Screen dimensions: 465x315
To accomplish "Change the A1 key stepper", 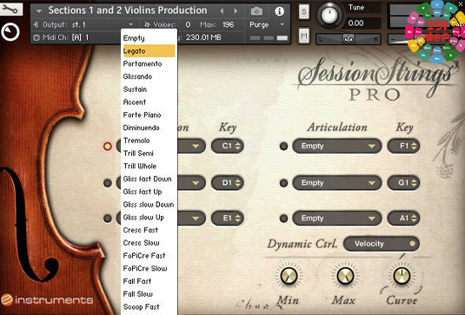I will click(414, 218).
